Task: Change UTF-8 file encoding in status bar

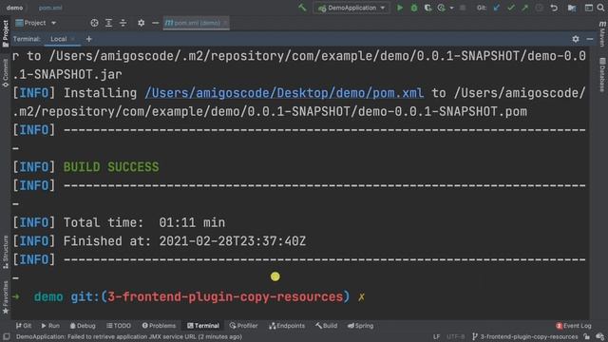Action: point(455,336)
